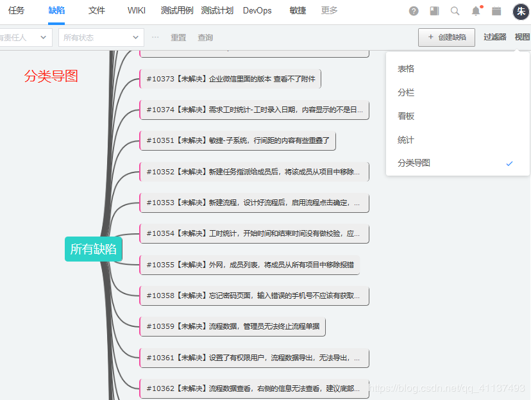This screenshot has height=400, width=531.
Task: Expand the responsible person filter dropdown
Action: (24, 37)
